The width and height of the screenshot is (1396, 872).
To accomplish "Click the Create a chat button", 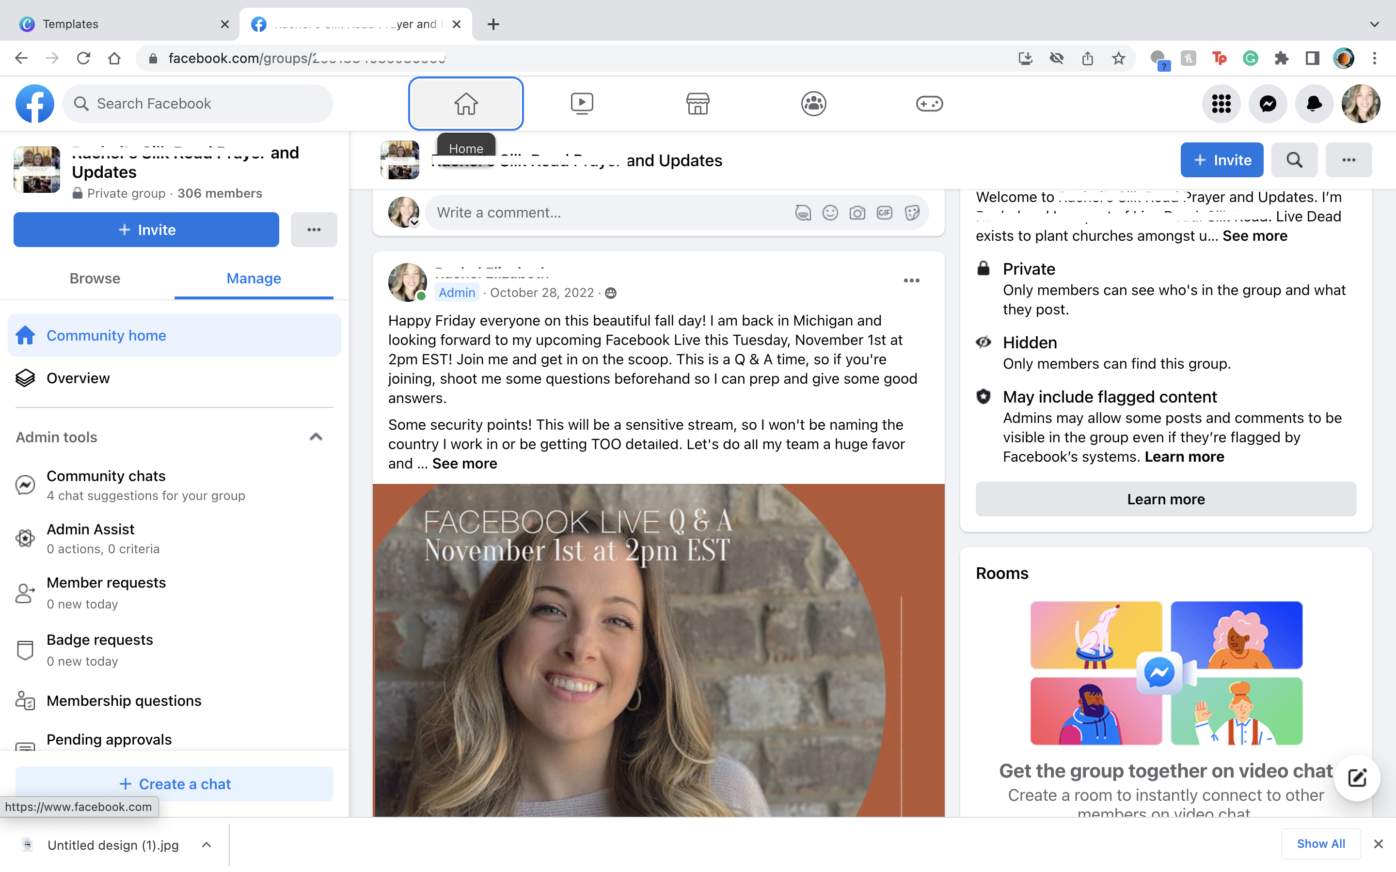I will (174, 784).
